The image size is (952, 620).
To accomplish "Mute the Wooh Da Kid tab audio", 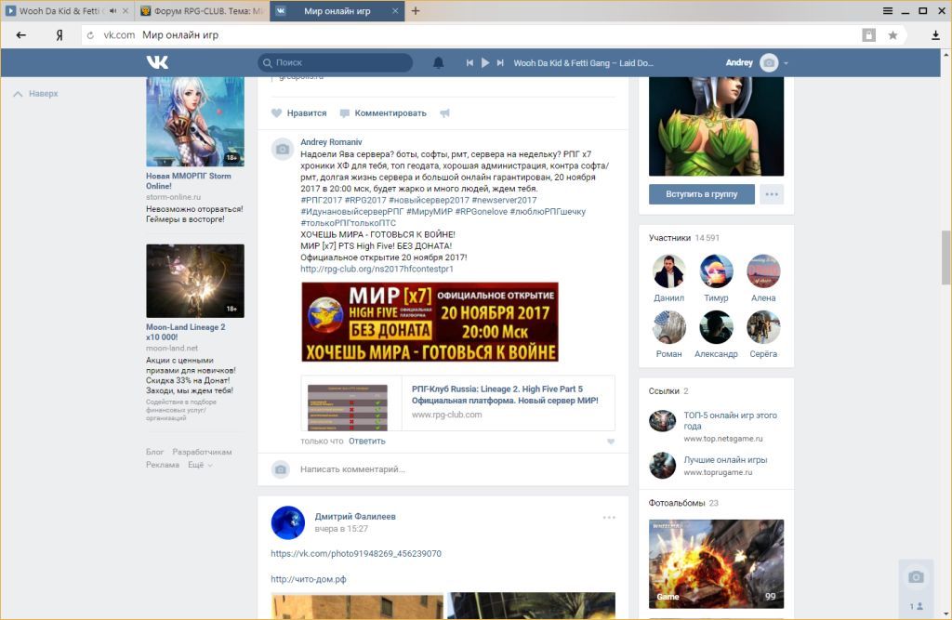I will click(112, 11).
